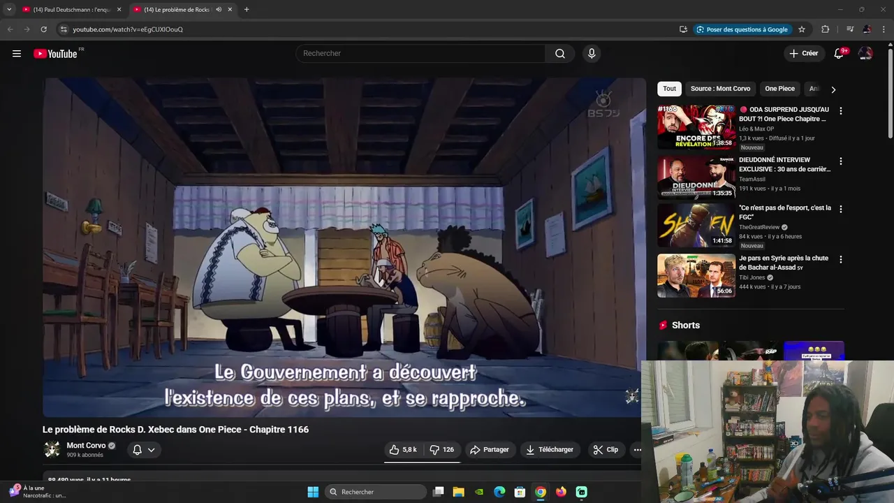894x503 pixels.
Task: Reload the page in Chrome
Action: tap(43, 29)
